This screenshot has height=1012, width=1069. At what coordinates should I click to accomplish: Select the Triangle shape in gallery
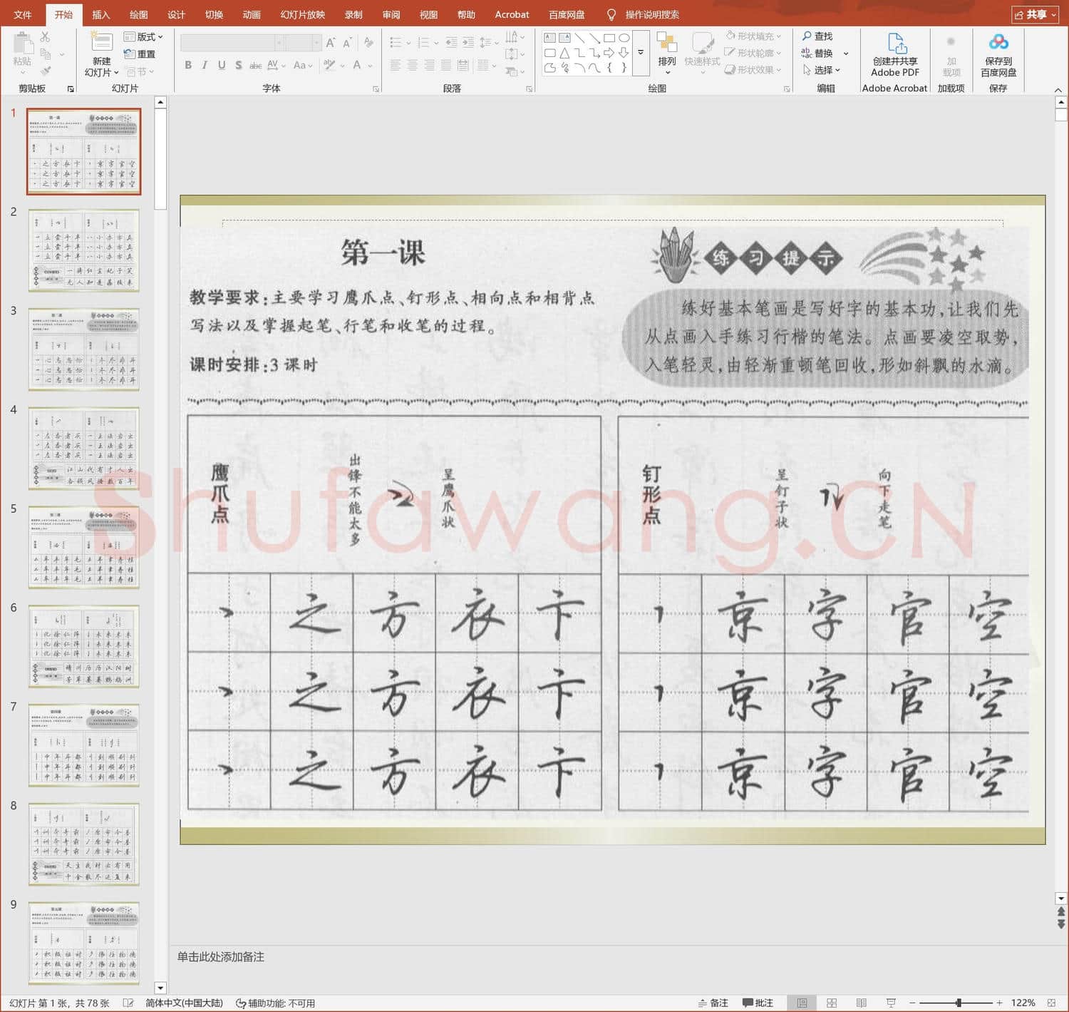pos(564,53)
